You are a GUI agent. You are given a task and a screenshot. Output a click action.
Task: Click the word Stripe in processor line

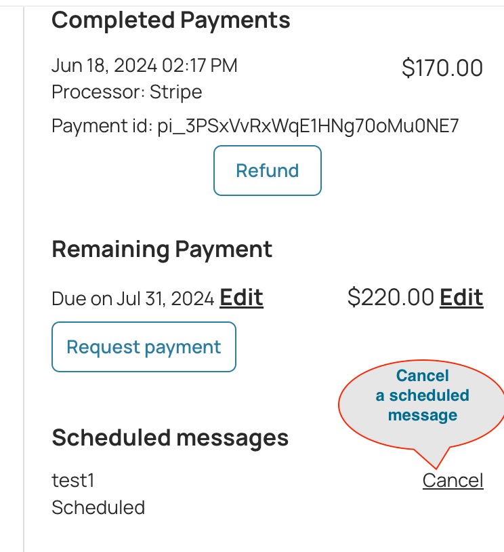[x=175, y=92]
